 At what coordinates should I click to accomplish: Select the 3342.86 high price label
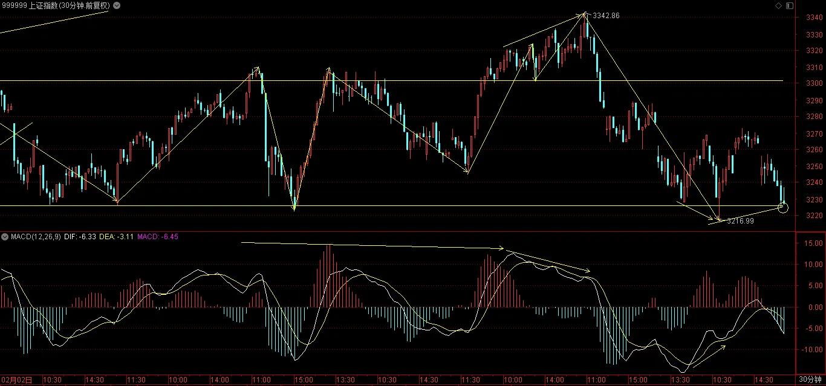point(606,15)
